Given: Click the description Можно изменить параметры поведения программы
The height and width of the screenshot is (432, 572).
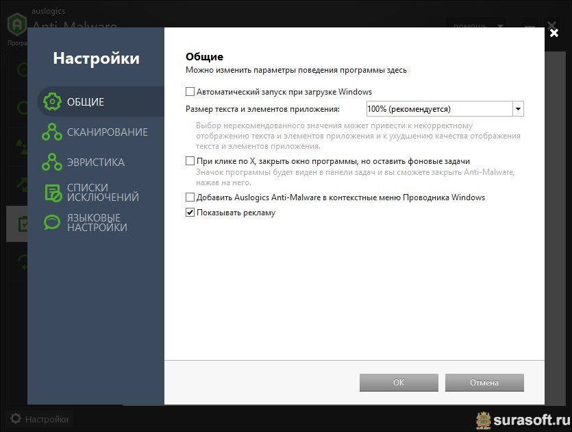Looking at the screenshot, I should coord(296,70).
